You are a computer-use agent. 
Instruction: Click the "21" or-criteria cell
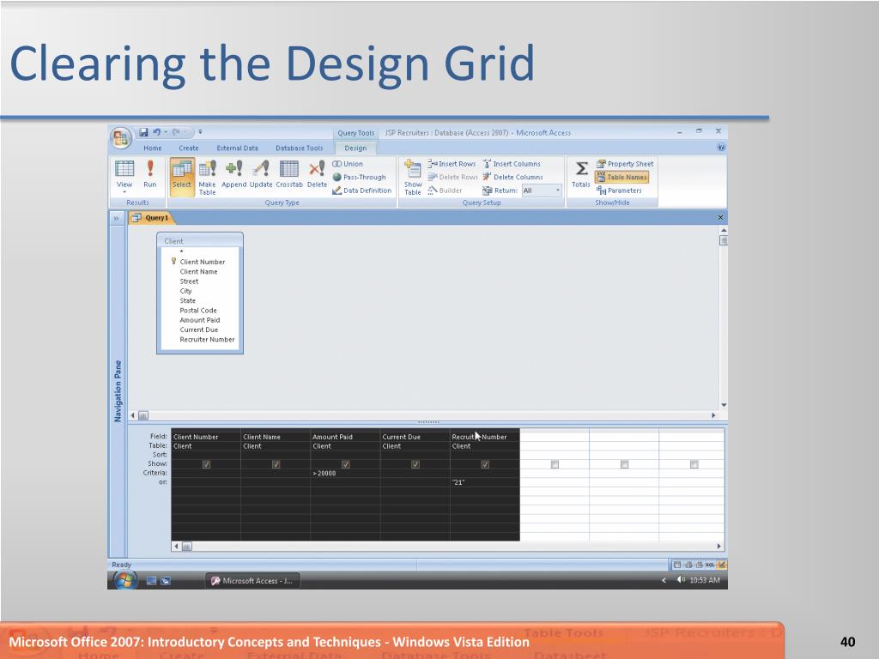(x=485, y=482)
